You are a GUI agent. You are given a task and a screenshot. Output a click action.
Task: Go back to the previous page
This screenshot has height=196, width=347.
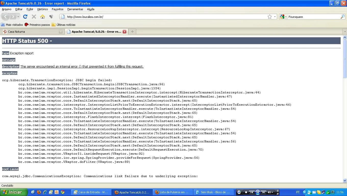6,17
